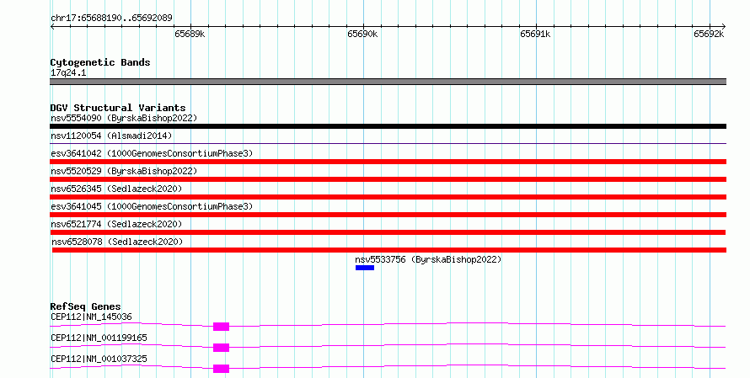The height and width of the screenshot is (378, 750).
Task: Click the red nsv6521774 variant bar
Action: pos(388,232)
